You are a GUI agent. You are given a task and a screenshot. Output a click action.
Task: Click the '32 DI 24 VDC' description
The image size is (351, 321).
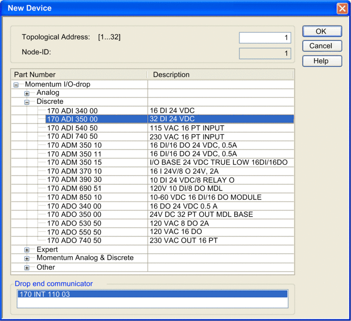click(x=172, y=119)
